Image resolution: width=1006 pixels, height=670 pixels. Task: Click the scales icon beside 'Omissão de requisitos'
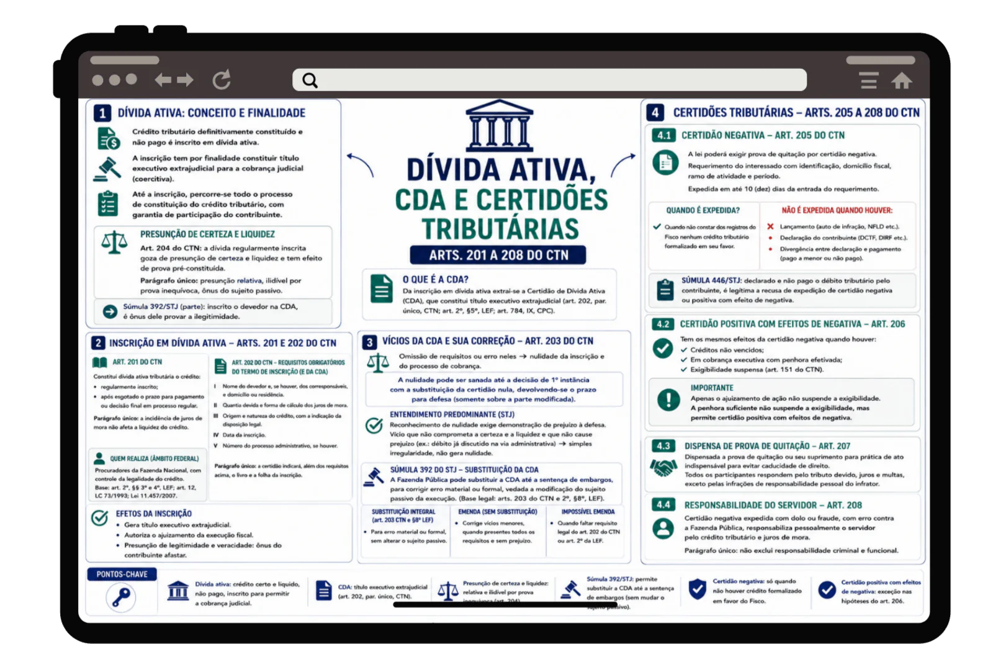point(378,363)
